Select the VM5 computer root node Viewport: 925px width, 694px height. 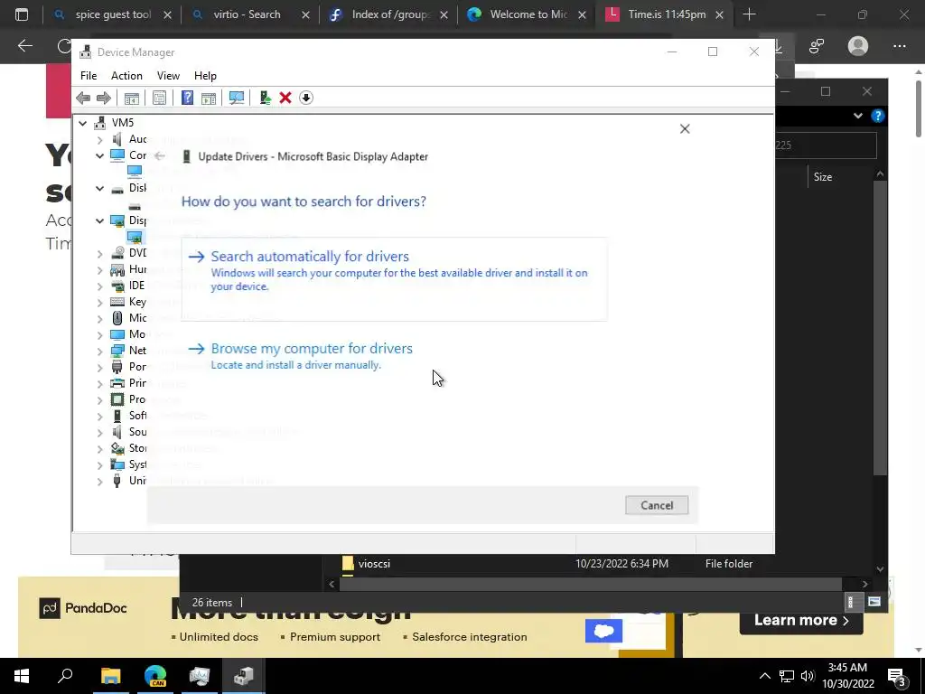pos(123,123)
